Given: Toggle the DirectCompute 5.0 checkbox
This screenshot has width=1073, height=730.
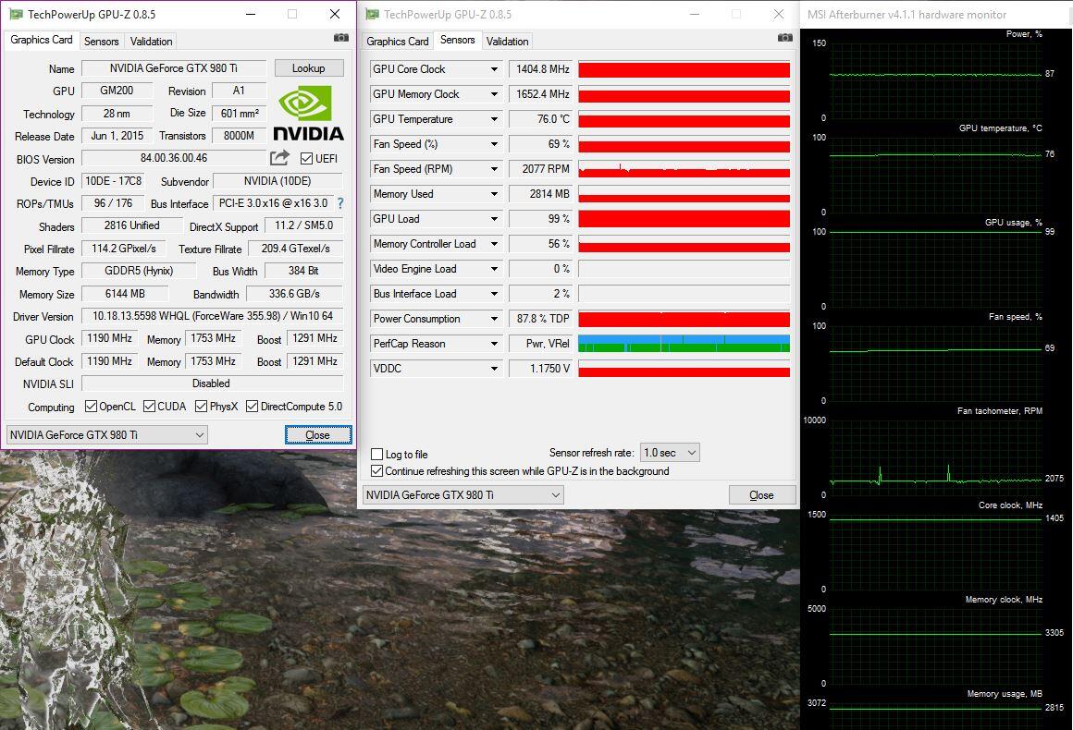Looking at the screenshot, I should pyautogui.click(x=252, y=406).
